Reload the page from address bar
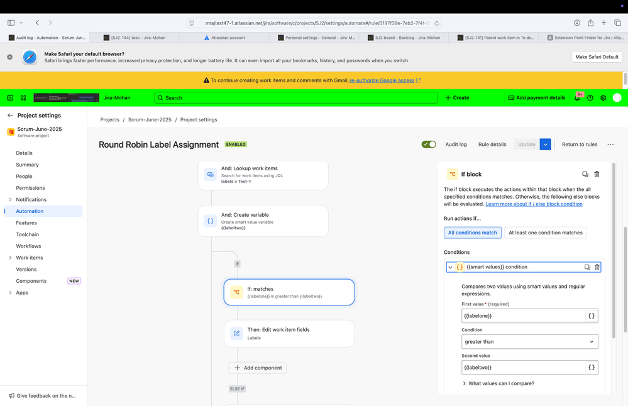 (437, 23)
